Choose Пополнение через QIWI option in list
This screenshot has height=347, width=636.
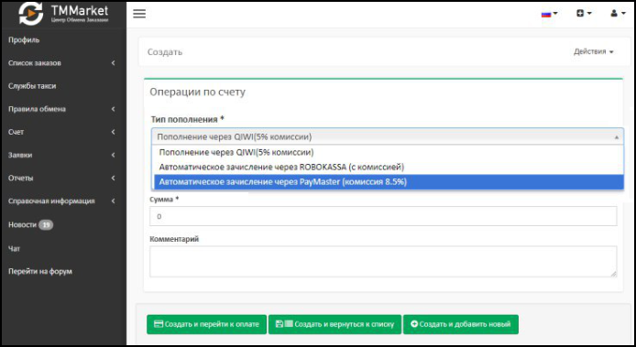pos(389,152)
